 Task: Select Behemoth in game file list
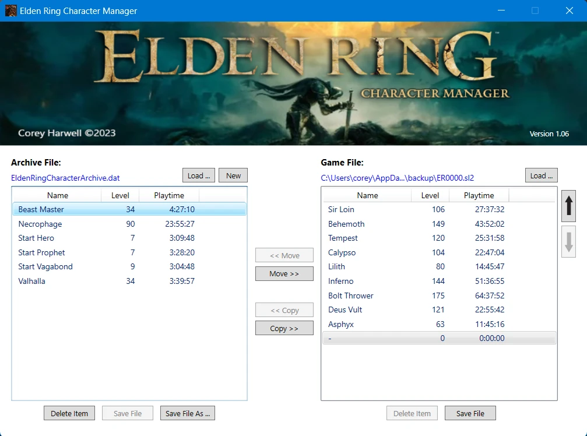click(x=439, y=224)
